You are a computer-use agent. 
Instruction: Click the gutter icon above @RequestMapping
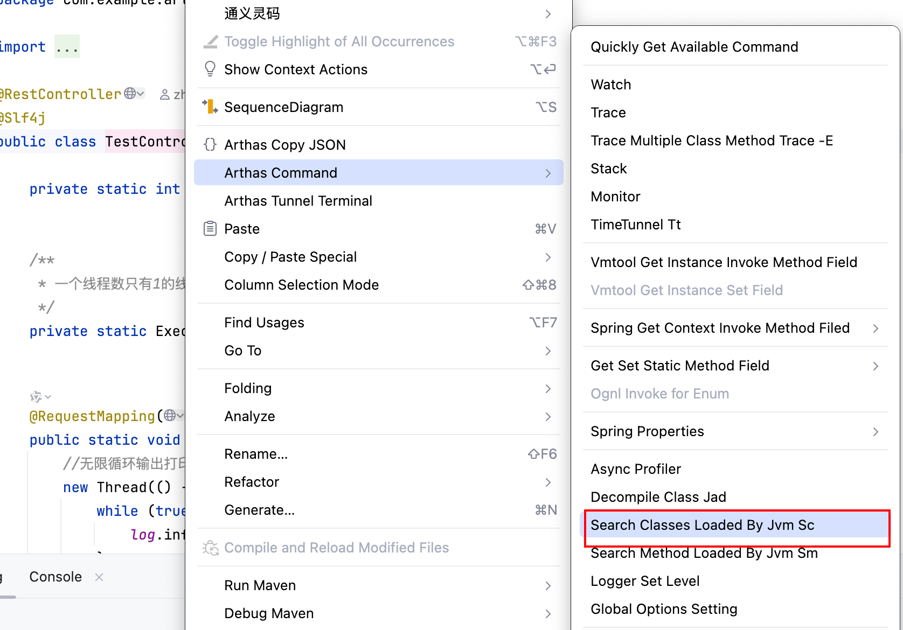tap(36, 397)
